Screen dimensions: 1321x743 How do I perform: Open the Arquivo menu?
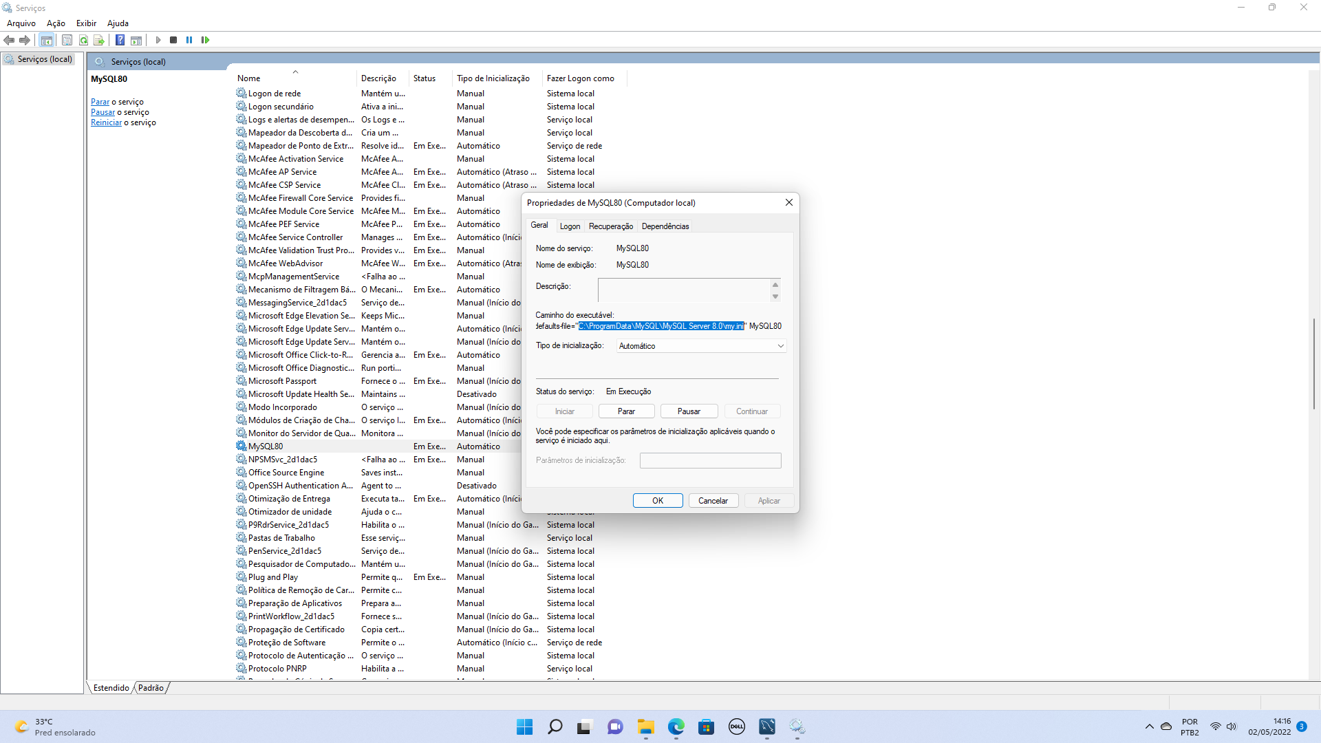coord(21,23)
